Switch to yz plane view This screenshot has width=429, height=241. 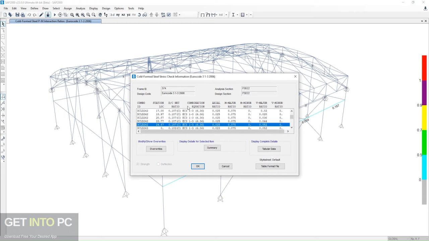click(x=129, y=15)
